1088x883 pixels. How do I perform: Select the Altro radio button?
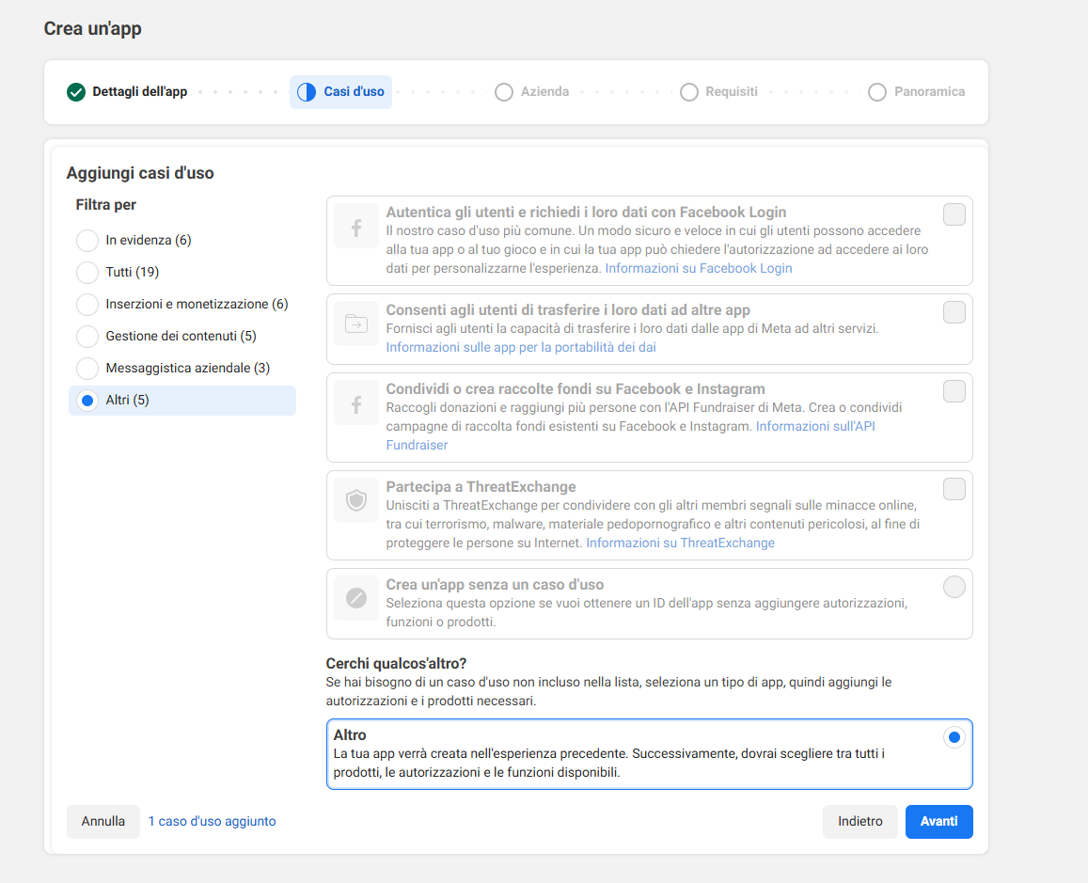(x=954, y=737)
